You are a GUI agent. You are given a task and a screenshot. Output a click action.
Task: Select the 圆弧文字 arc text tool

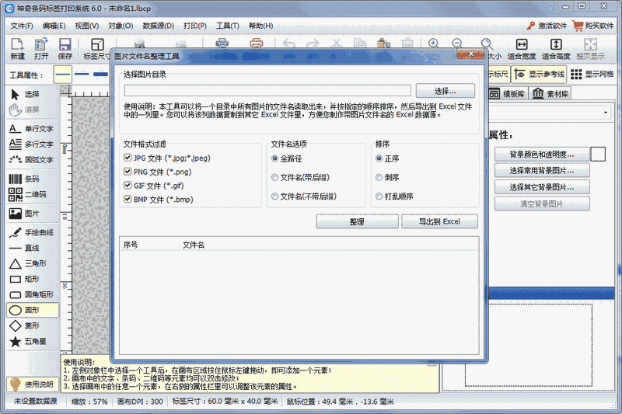point(33,160)
